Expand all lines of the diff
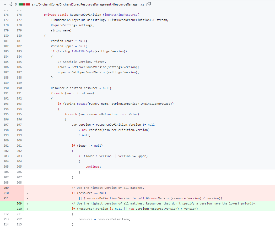Screen dimensions: 275x227 click(11, 4)
